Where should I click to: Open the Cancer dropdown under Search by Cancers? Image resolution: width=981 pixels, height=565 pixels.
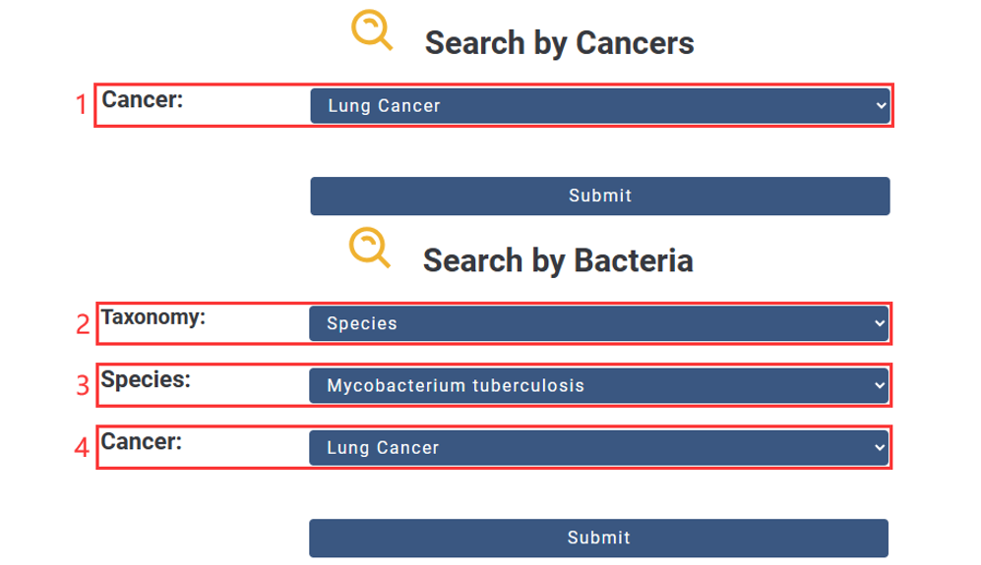pyautogui.click(x=599, y=106)
